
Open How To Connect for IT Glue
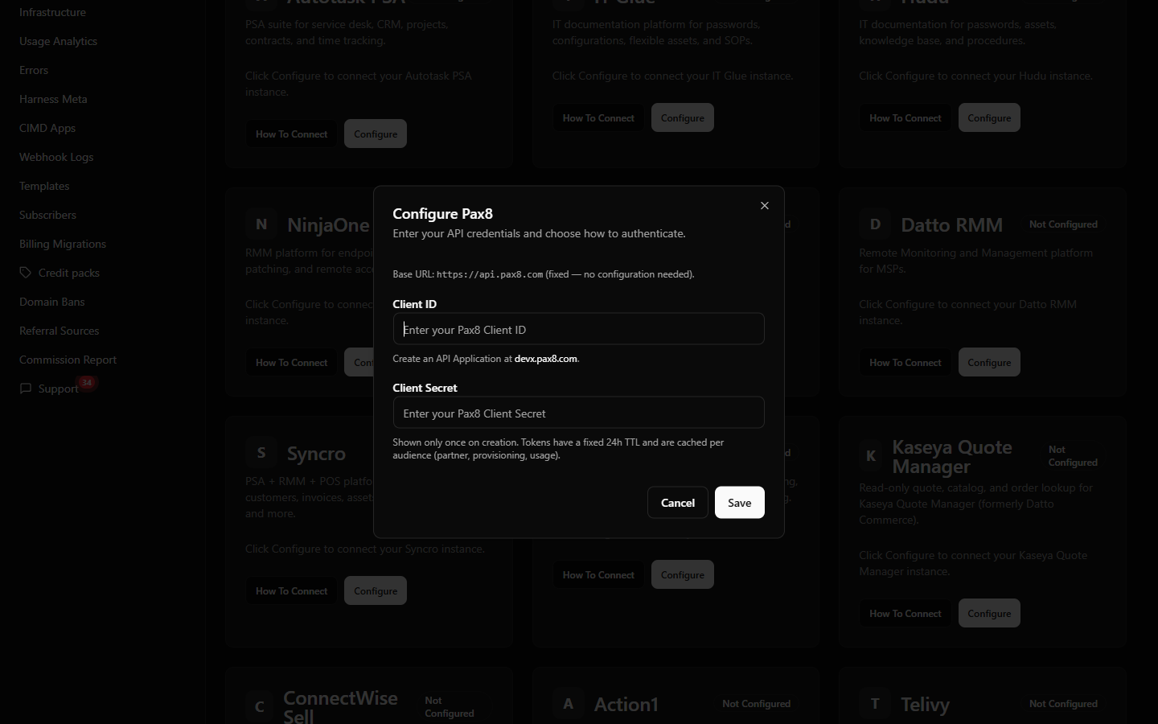pyautogui.click(x=598, y=117)
